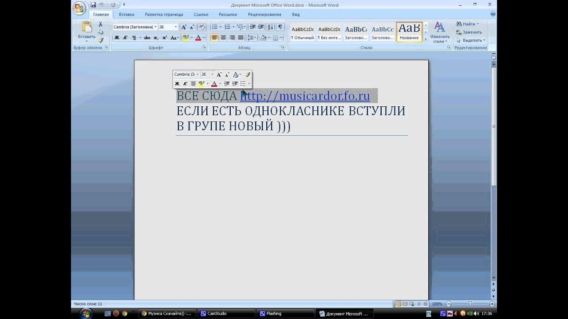Viewport: 568px width, 319px height.
Task: Click the ribbon Grow Font button
Action: [184, 27]
